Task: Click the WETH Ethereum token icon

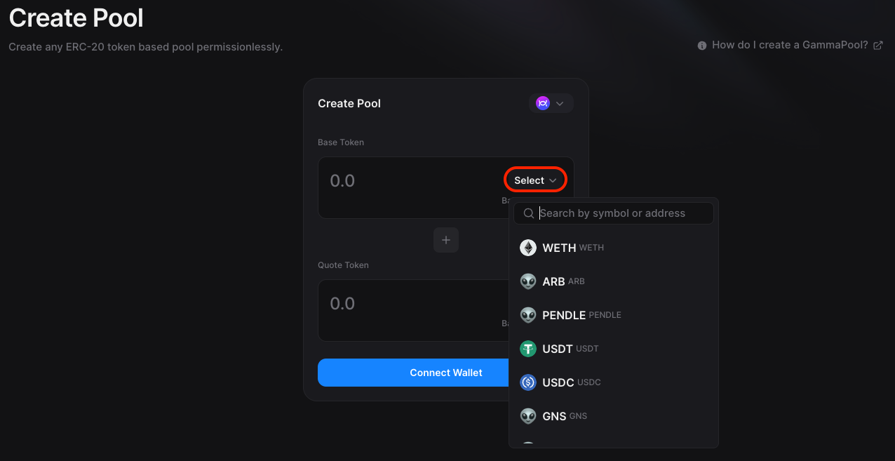Action: (x=528, y=248)
